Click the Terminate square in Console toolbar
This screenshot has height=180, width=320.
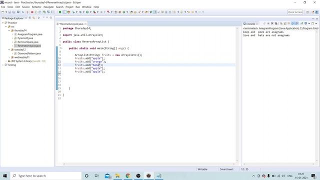click(268, 23)
